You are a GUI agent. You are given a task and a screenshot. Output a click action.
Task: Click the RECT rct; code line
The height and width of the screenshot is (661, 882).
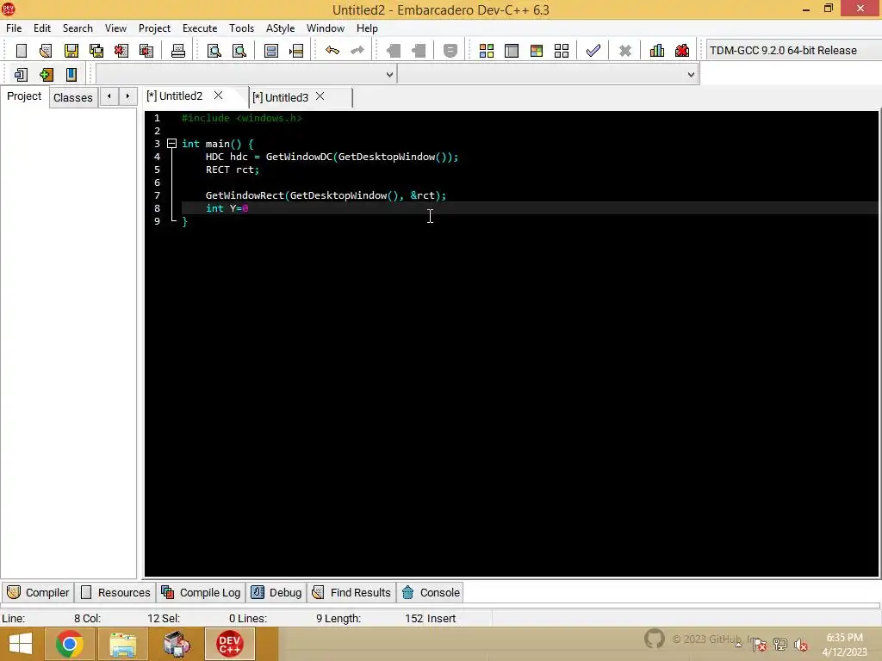click(233, 170)
